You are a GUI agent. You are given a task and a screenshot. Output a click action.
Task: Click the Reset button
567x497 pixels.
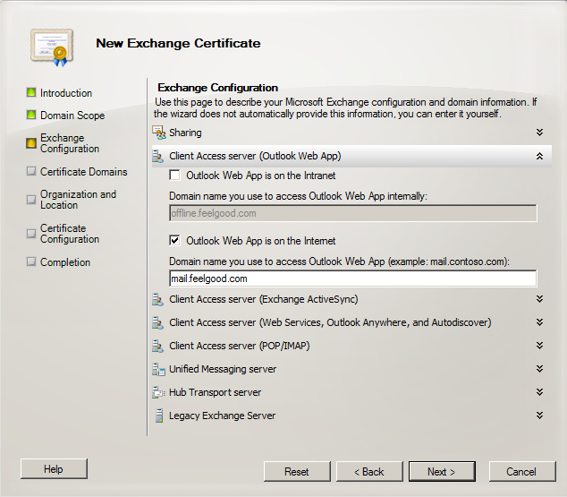pyautogui.click(x=297, y=472)
